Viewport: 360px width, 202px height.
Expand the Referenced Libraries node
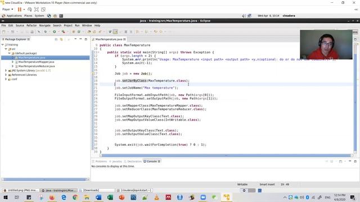point(6,75)
